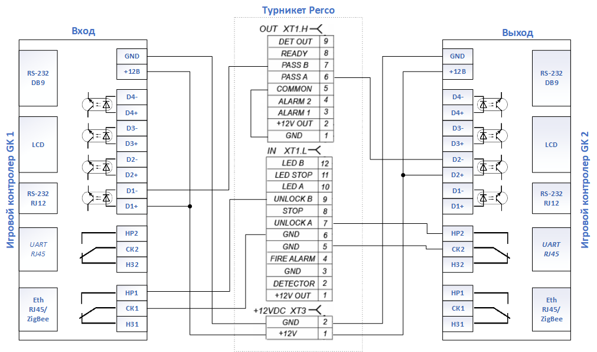Select the DET OUT terminal row

301,41
